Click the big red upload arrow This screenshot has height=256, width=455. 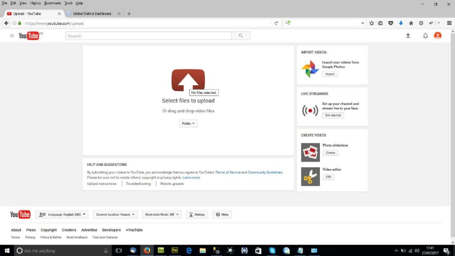(x=188, y=80)
